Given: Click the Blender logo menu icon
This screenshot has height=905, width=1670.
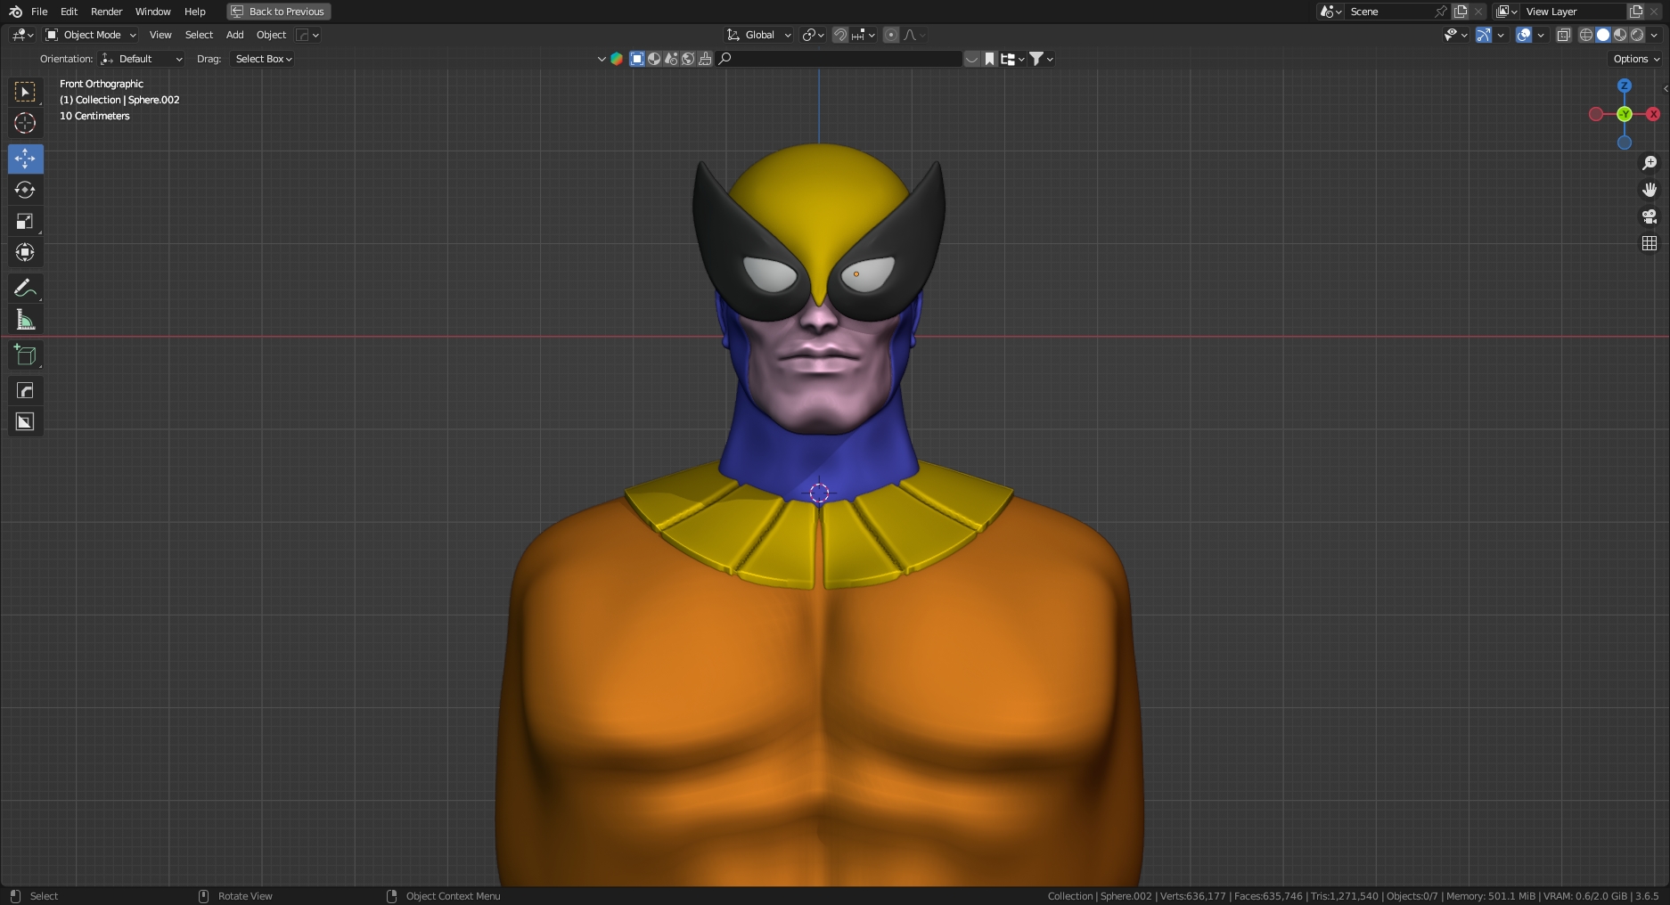Looking at the screenshot, I should click(15, 12).
